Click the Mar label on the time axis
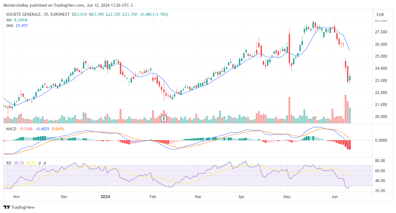The width and height of the screenshot is (396, 213). click(198, 197)
